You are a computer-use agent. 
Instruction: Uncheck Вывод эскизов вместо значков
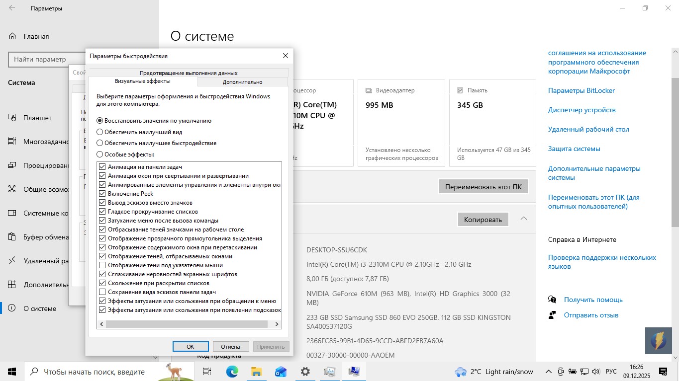point(102,203)
